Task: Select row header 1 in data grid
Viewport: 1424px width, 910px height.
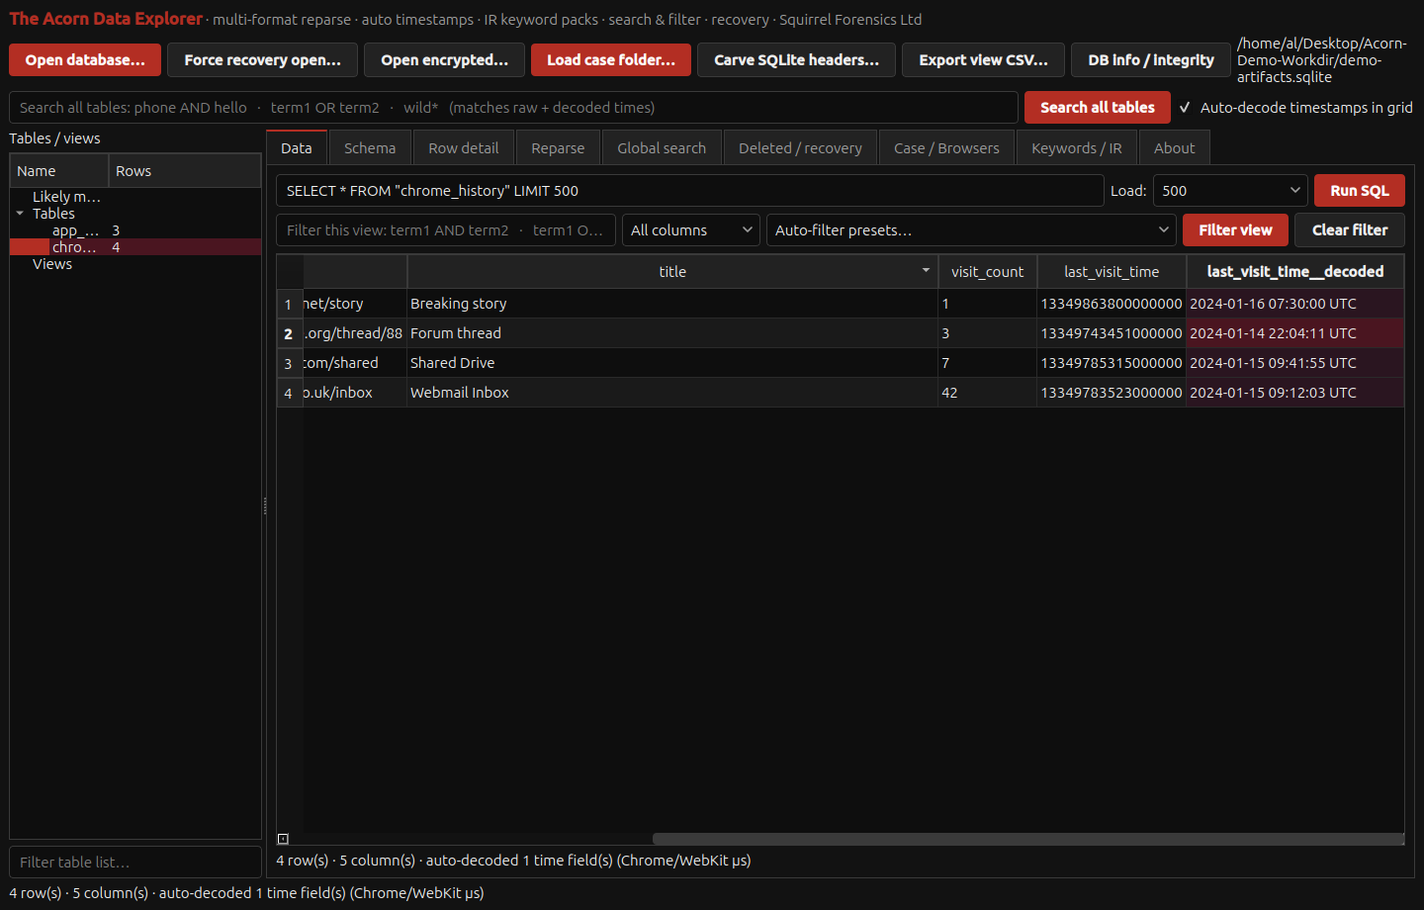Action: 289,304
